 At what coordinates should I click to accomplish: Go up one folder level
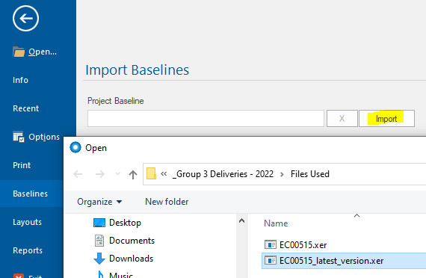[x=133, y=174]
